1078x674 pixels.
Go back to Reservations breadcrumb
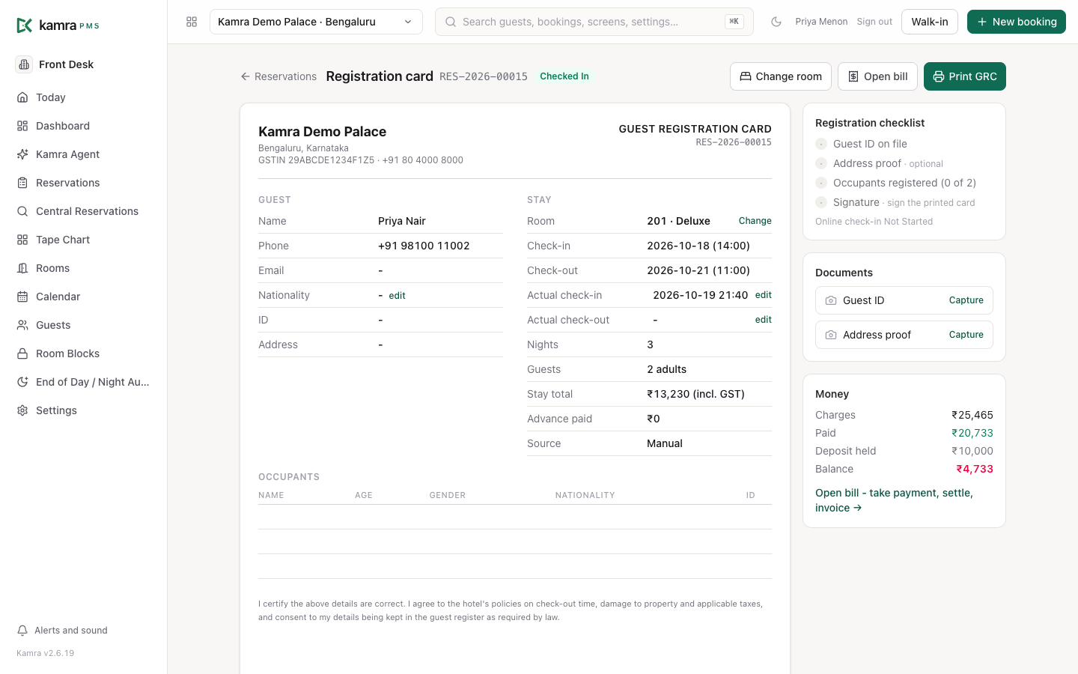pyautogui.click(x=278, y=76)
